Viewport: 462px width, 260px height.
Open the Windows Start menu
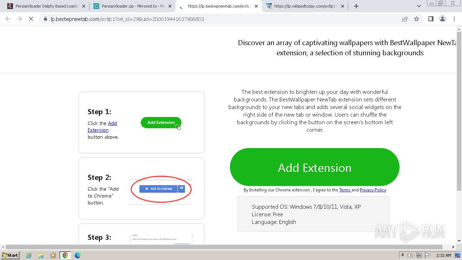pyautogui.click(x=10, y=255)
